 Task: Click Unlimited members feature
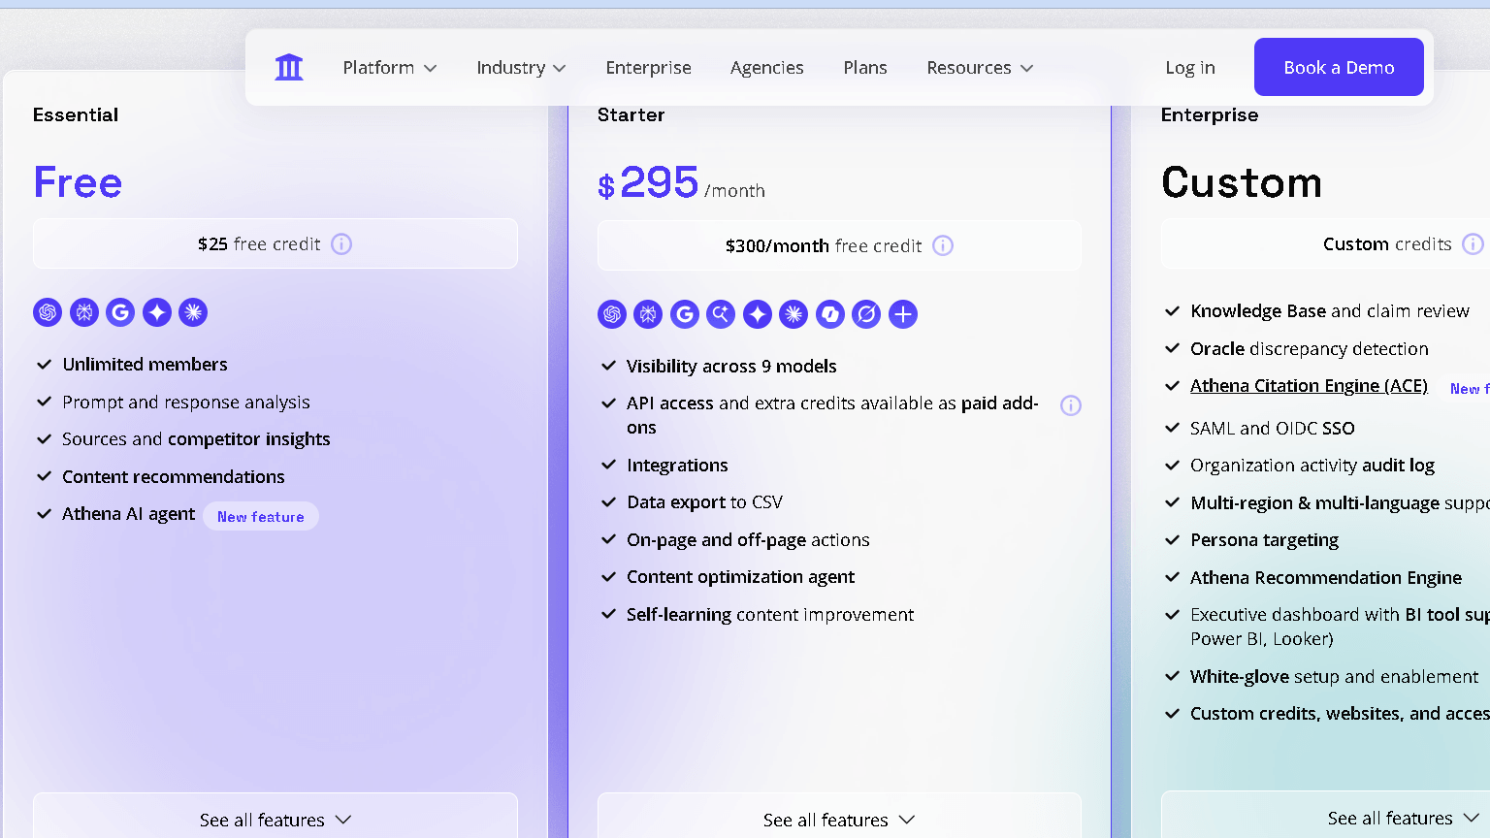point(145,365)
